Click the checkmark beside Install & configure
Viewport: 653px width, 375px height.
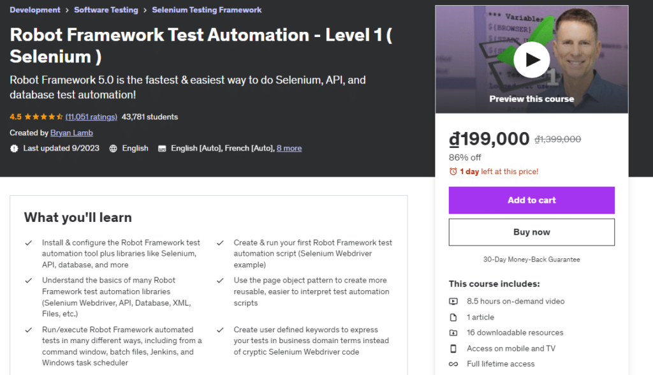[28, 242]
